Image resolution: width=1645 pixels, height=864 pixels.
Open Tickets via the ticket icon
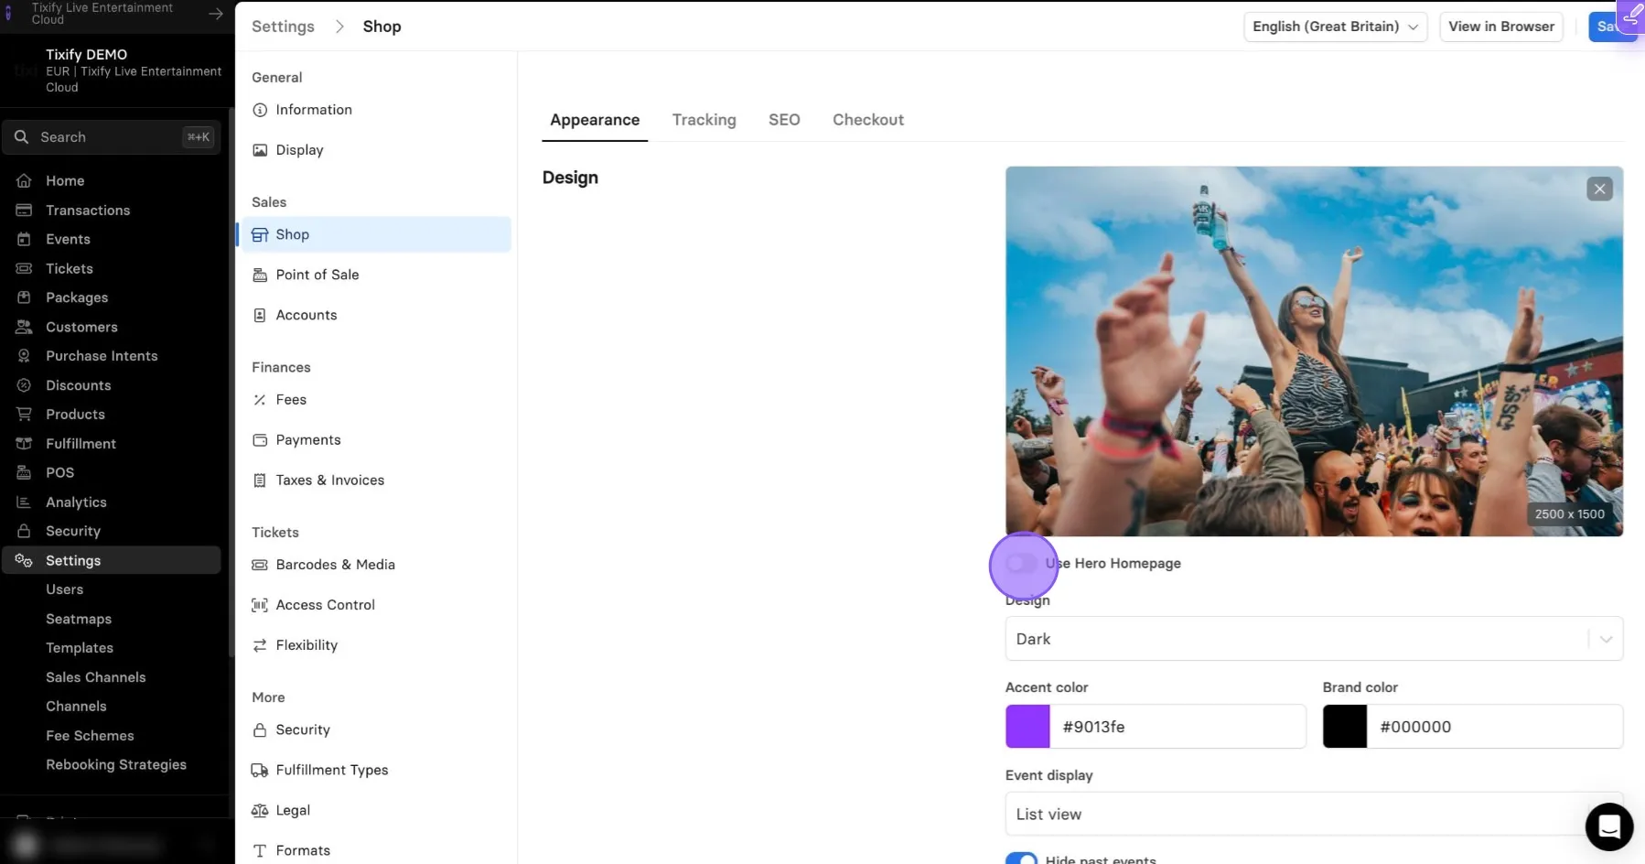pos(24,269)
